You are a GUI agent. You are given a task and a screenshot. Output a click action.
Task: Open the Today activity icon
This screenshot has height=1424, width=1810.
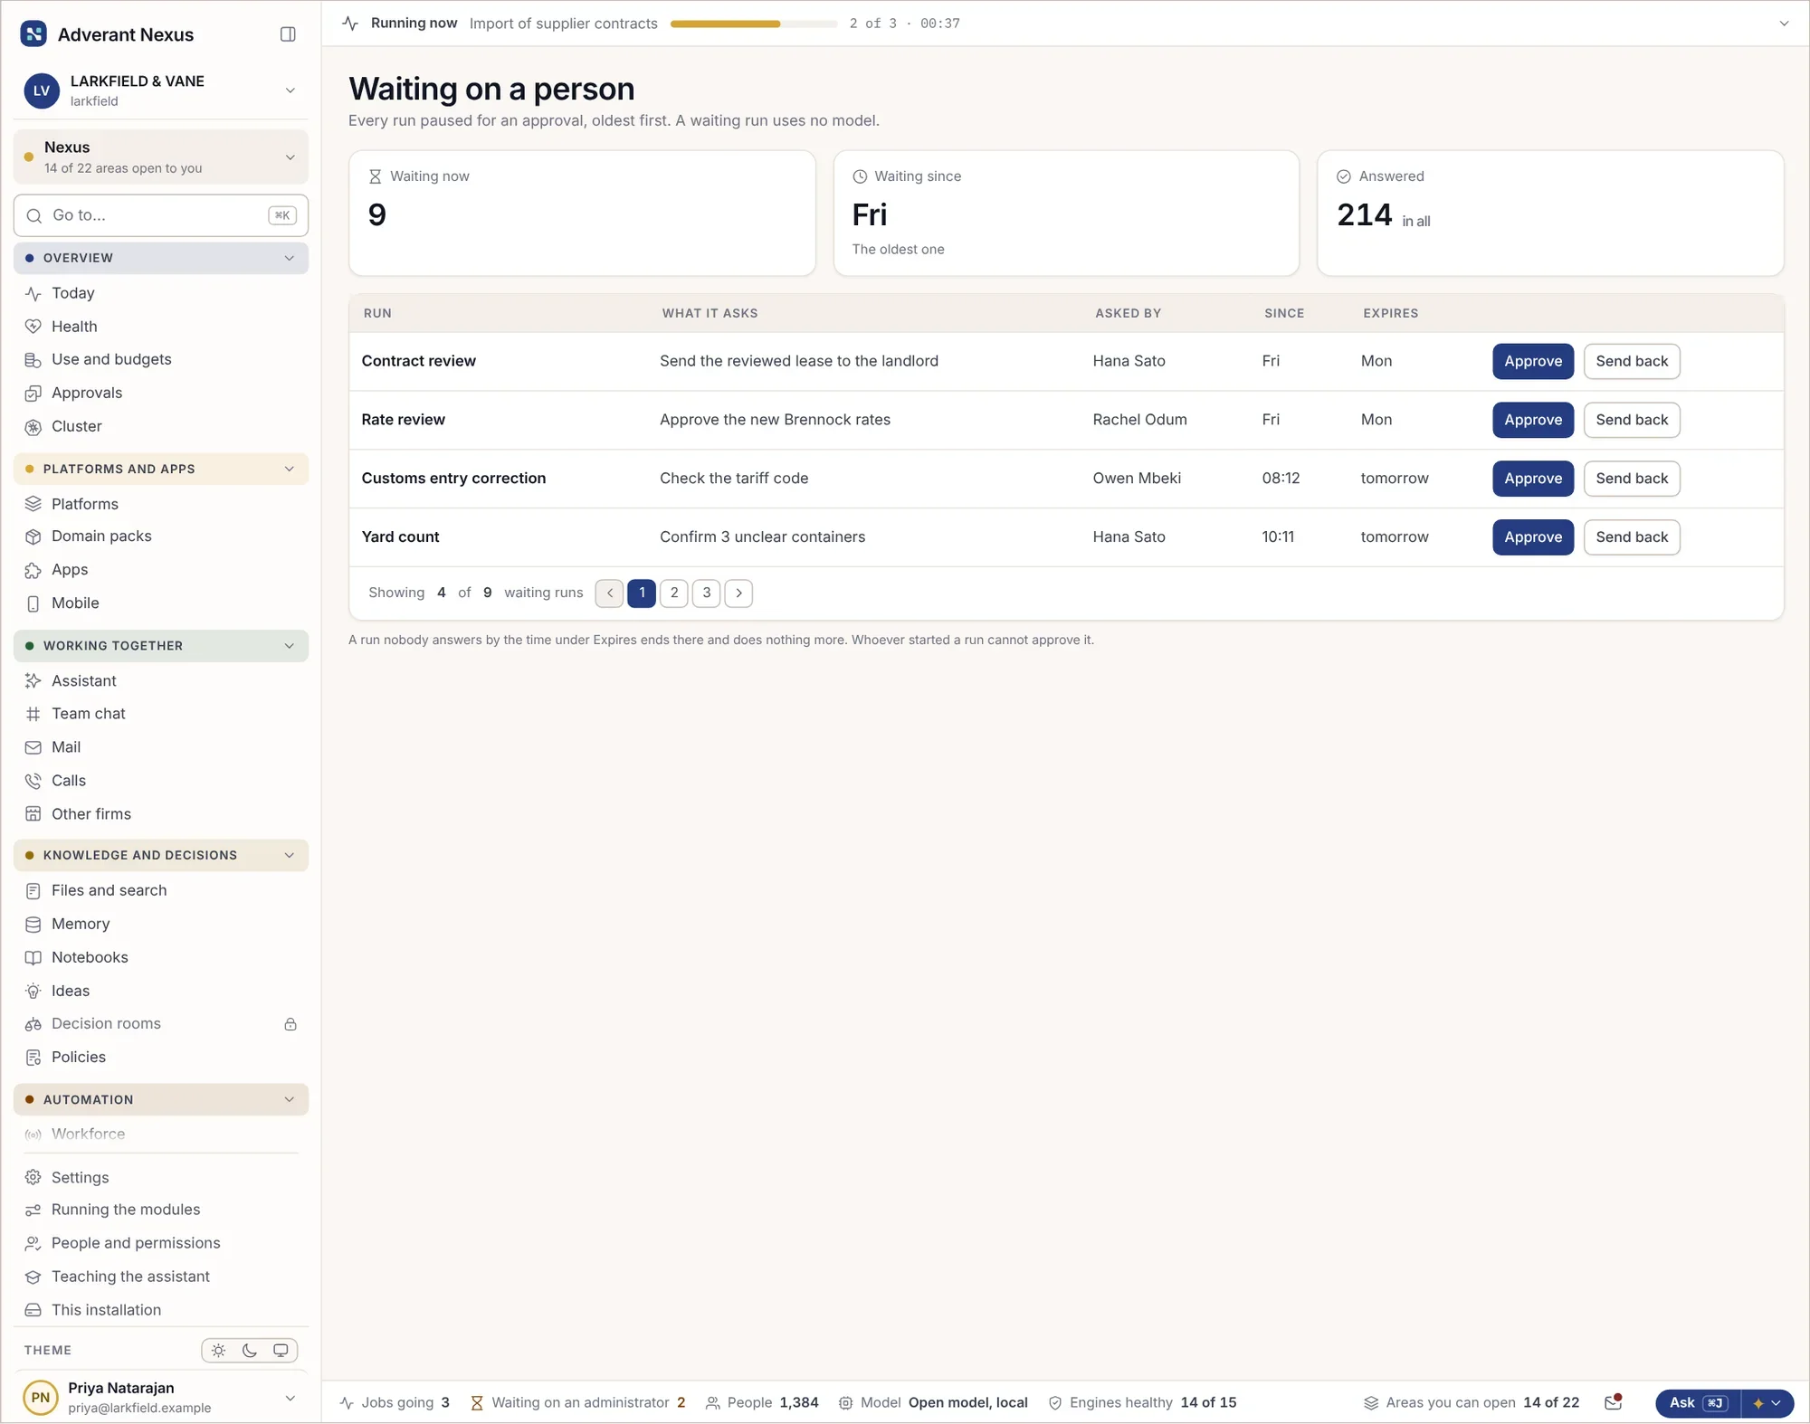point(33,294)
